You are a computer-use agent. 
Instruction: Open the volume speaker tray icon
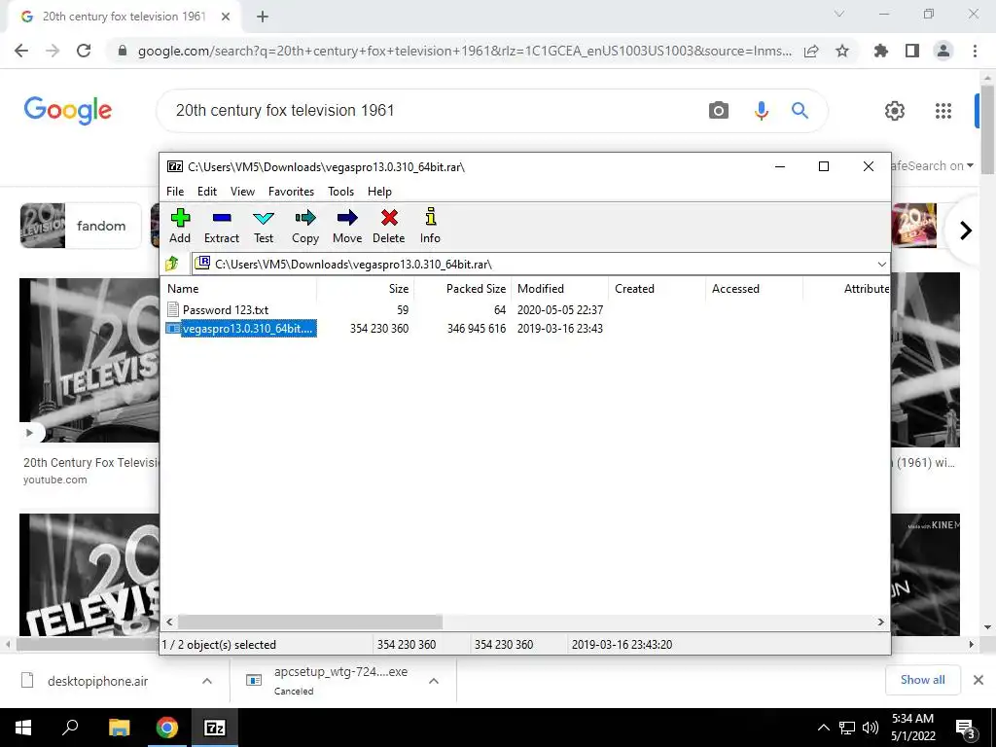coord(871,728)
